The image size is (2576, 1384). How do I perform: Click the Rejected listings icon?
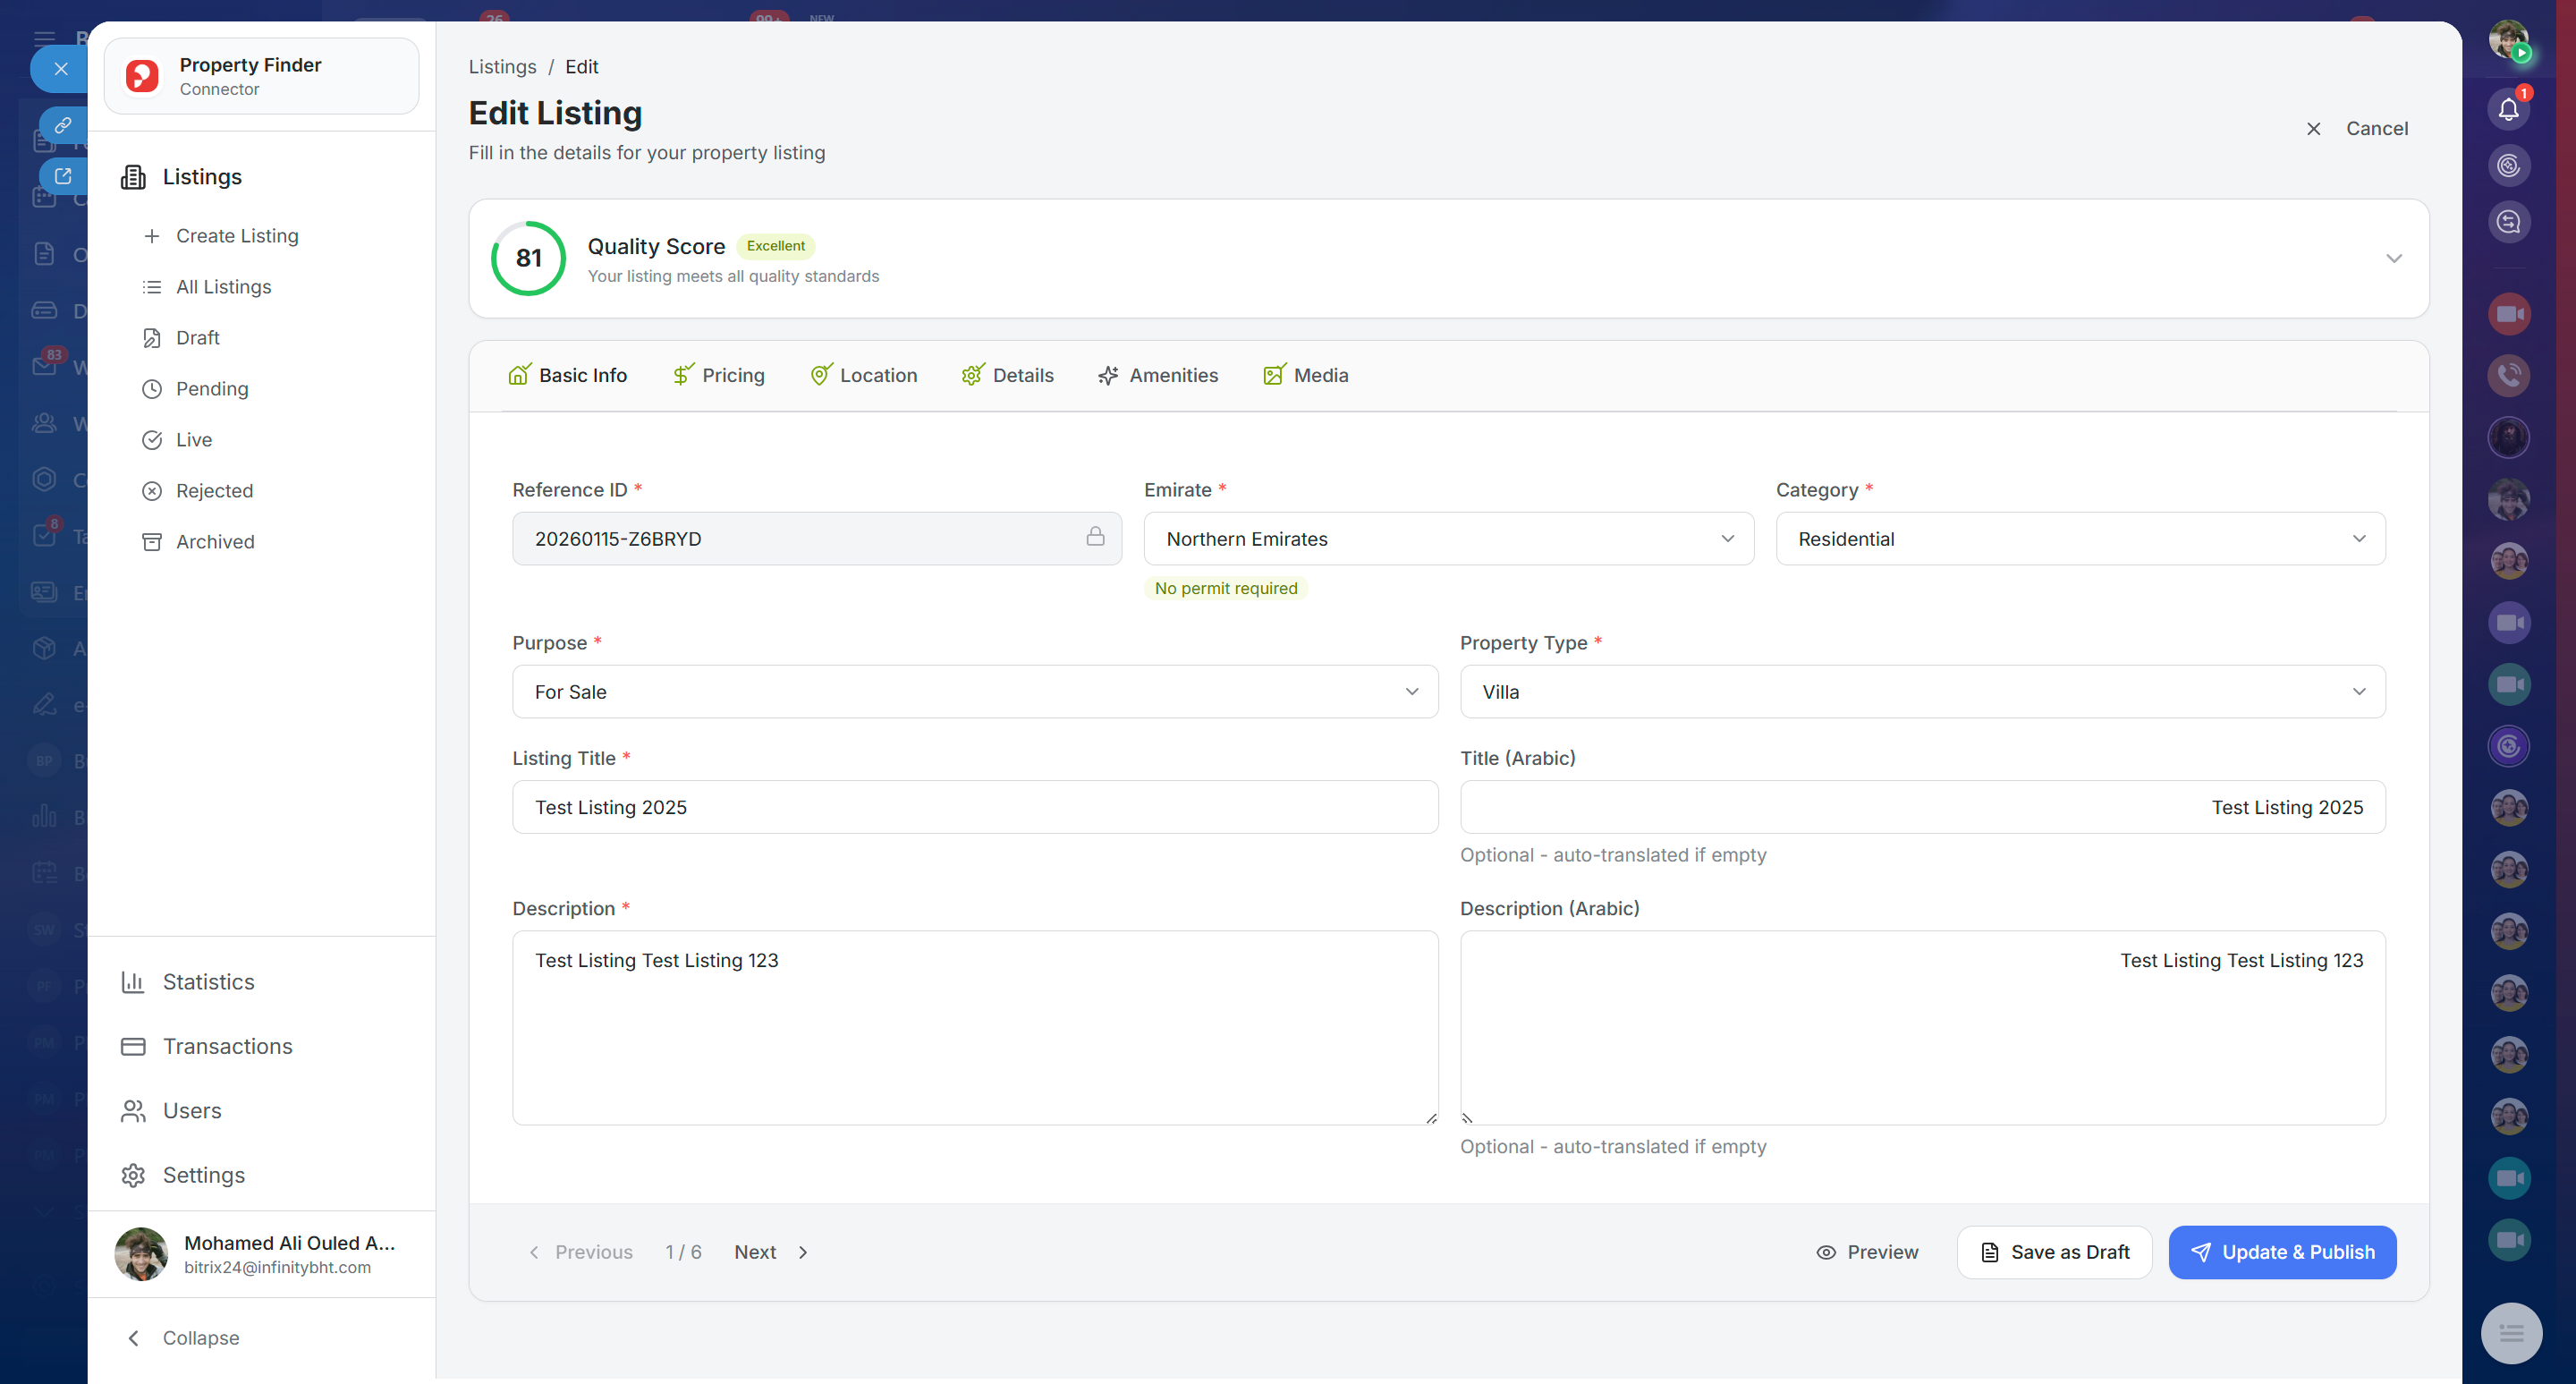[152, 491]
